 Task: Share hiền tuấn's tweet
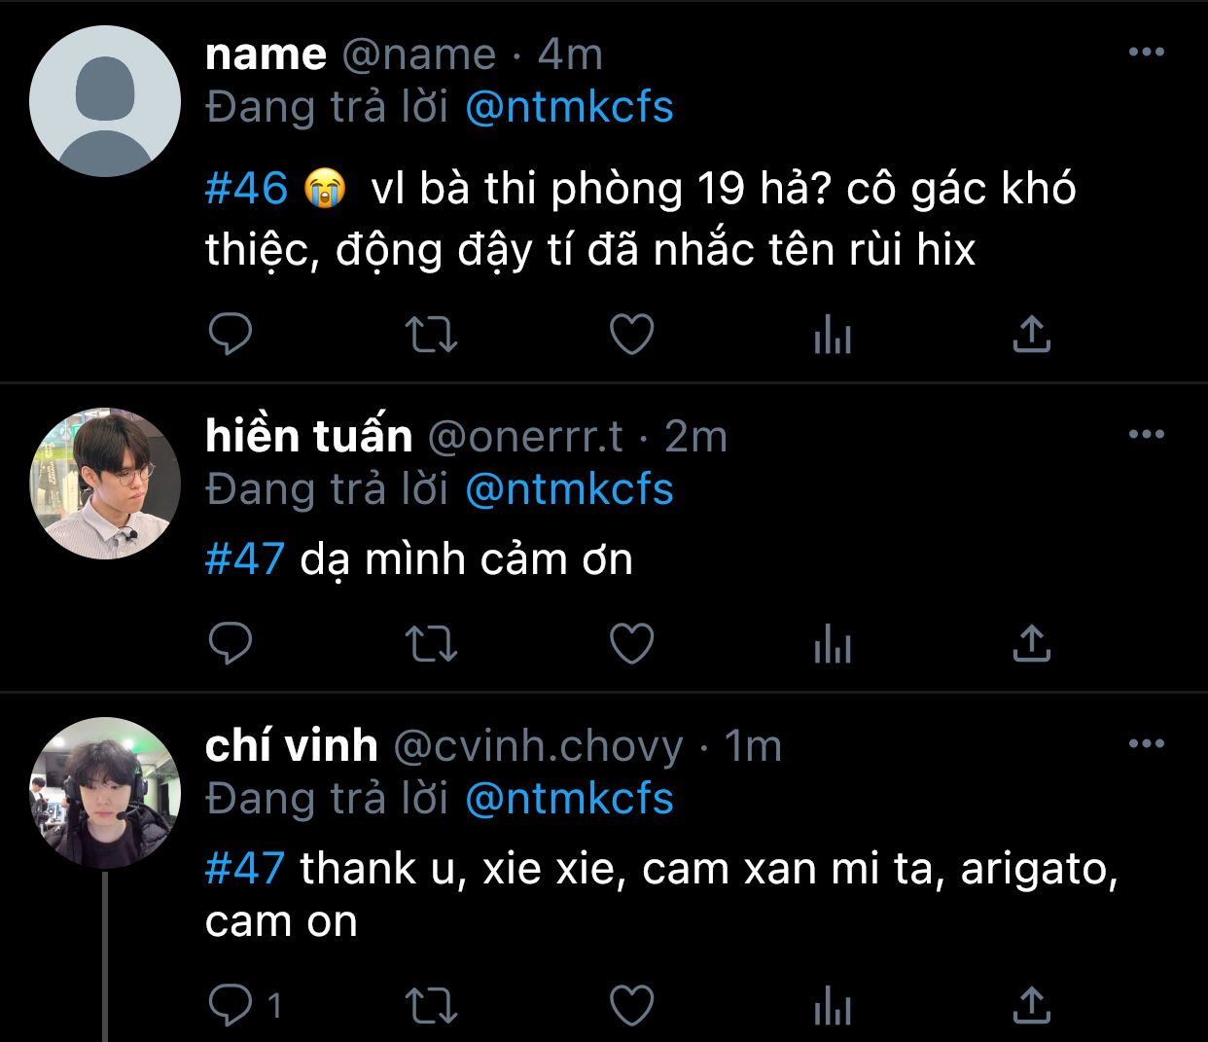[x=1031, y=644]
